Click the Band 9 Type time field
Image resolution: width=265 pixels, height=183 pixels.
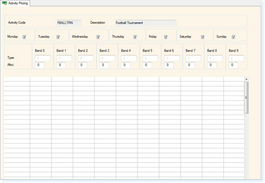[237, 58]
